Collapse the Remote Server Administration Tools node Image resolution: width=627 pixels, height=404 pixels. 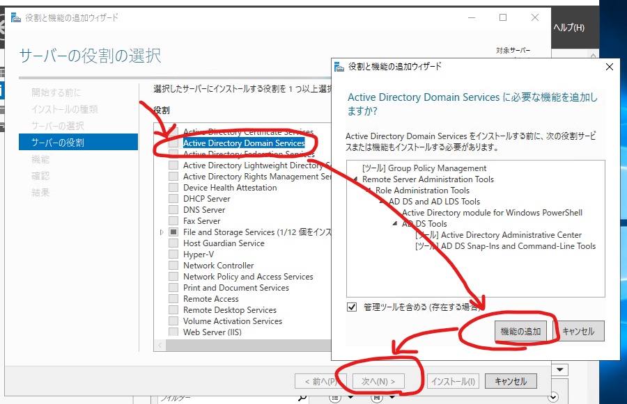(x=355, y=179)
